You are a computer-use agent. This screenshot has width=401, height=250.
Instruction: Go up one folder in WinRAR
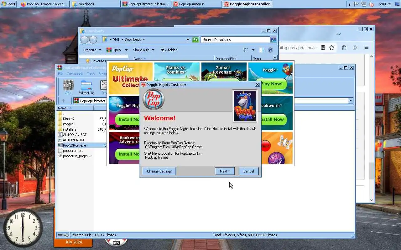[63, 101]
